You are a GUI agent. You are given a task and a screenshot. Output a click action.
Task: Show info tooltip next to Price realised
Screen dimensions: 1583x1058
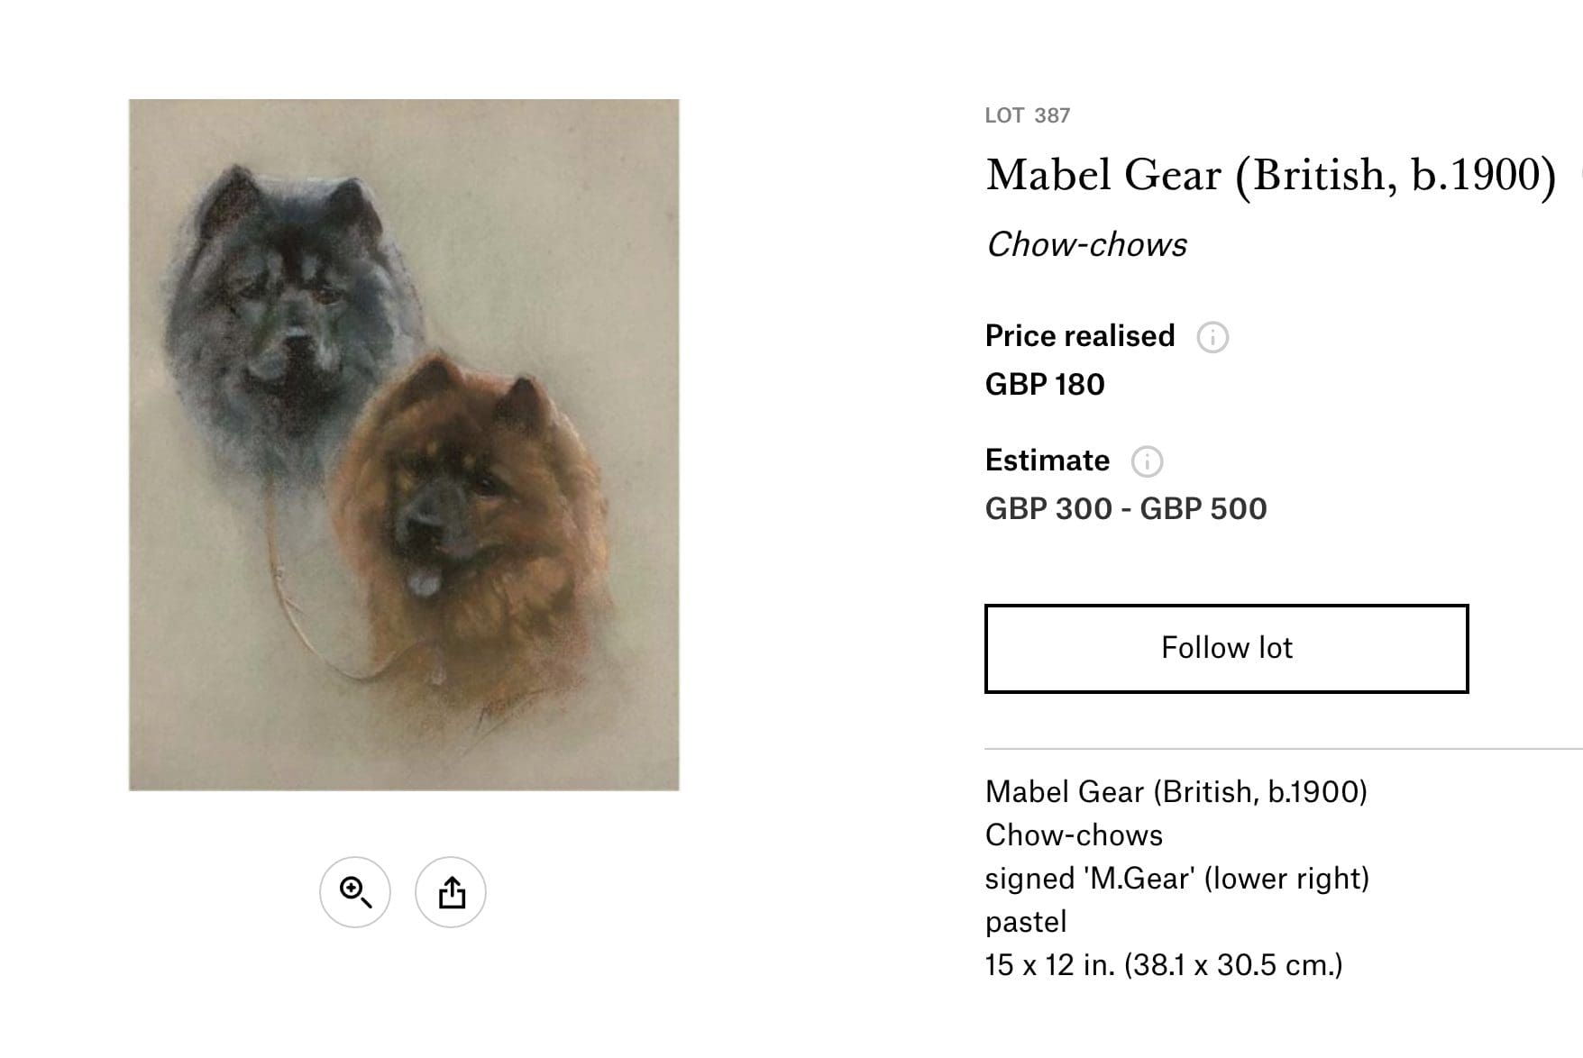pyautogui.click(x=1212, y=337)
